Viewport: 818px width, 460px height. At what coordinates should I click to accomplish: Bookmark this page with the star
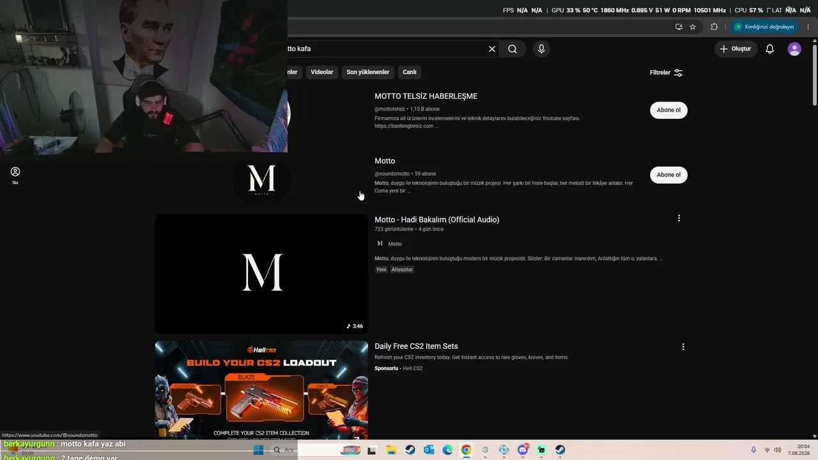click(x=693, y=27)
